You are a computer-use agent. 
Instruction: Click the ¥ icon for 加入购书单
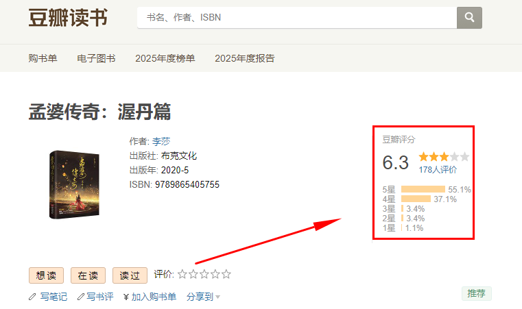click(126, 297)
